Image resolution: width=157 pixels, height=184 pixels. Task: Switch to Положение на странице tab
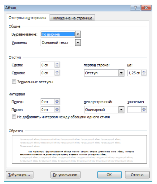[x=72, y=18]
